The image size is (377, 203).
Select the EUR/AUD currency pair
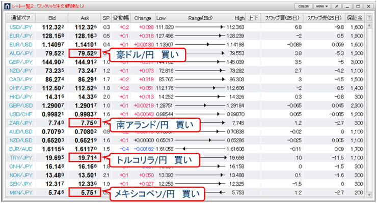[21, 149]
